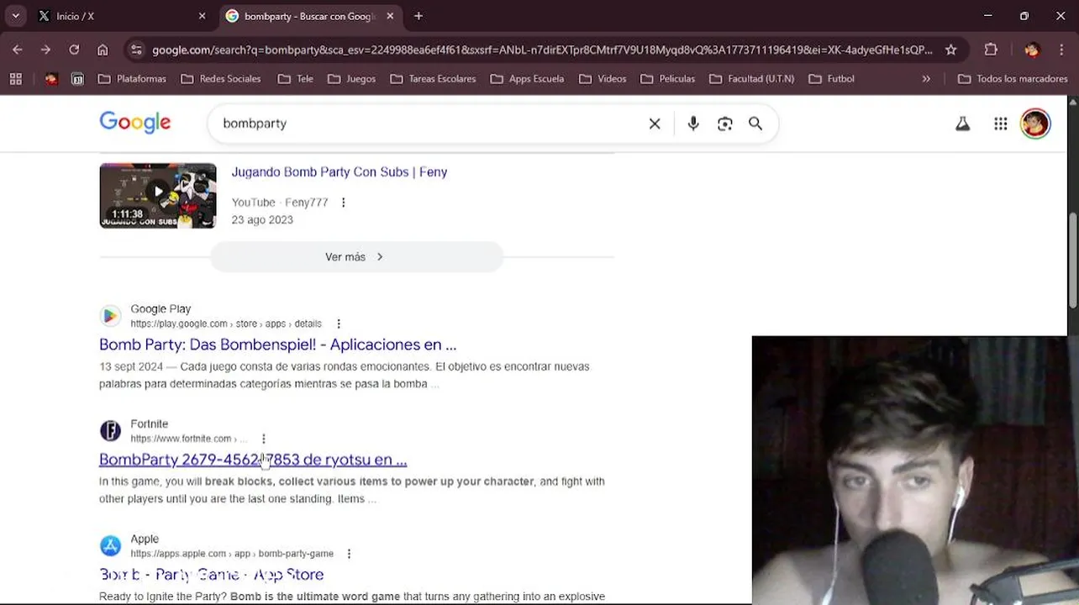Bookmark this page with star icon
1079x605 pixels.
pos(950,50)
